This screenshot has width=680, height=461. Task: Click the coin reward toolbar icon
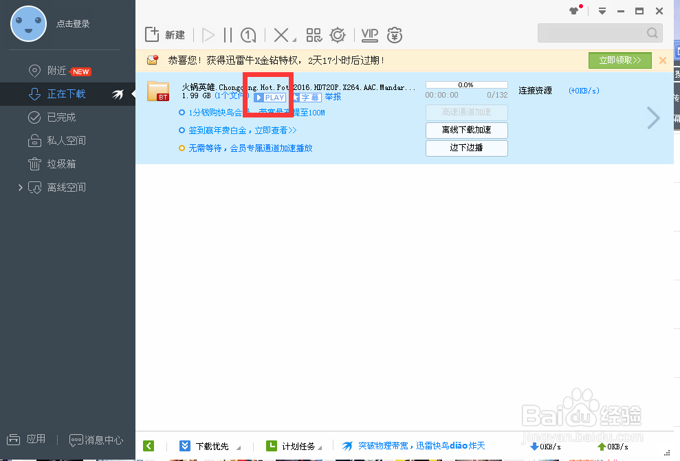coord(394,34)
